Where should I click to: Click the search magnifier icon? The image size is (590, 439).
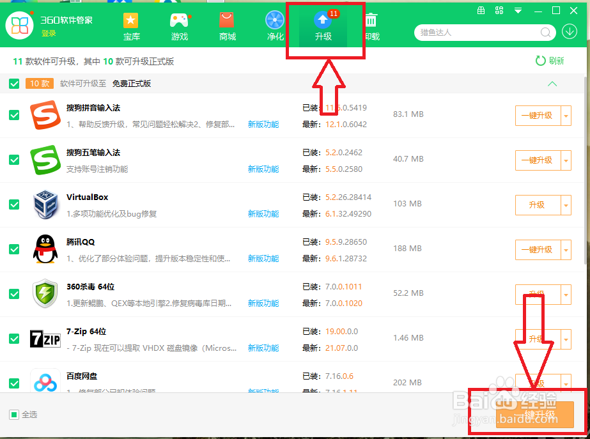[x=545, y=33]
